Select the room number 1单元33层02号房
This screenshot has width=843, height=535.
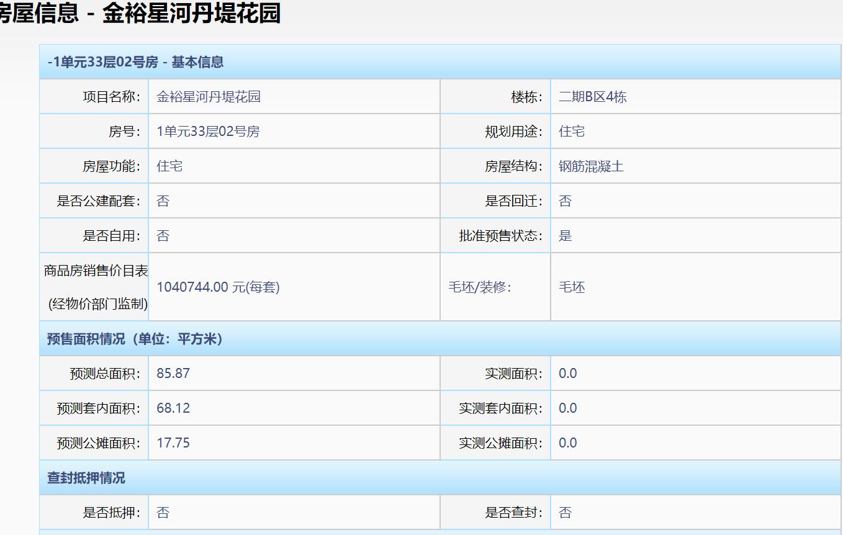(x=199, y=131)
